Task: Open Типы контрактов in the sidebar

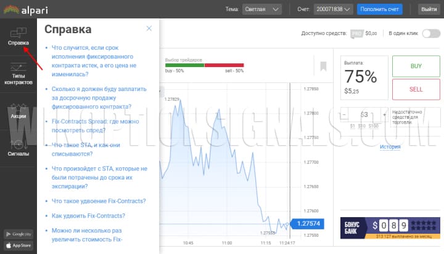Action: [x=18, y=73]
